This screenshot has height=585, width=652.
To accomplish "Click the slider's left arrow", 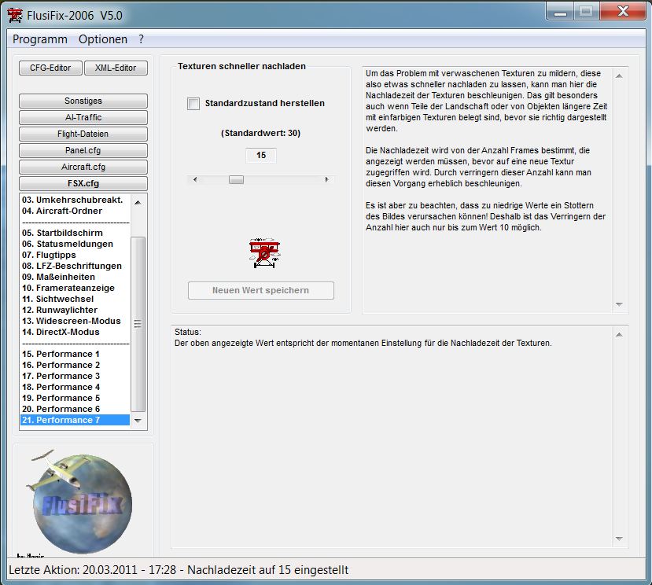I will tap(195, 179).
